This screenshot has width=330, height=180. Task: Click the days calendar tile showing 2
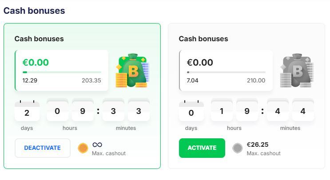coord(27,112)
